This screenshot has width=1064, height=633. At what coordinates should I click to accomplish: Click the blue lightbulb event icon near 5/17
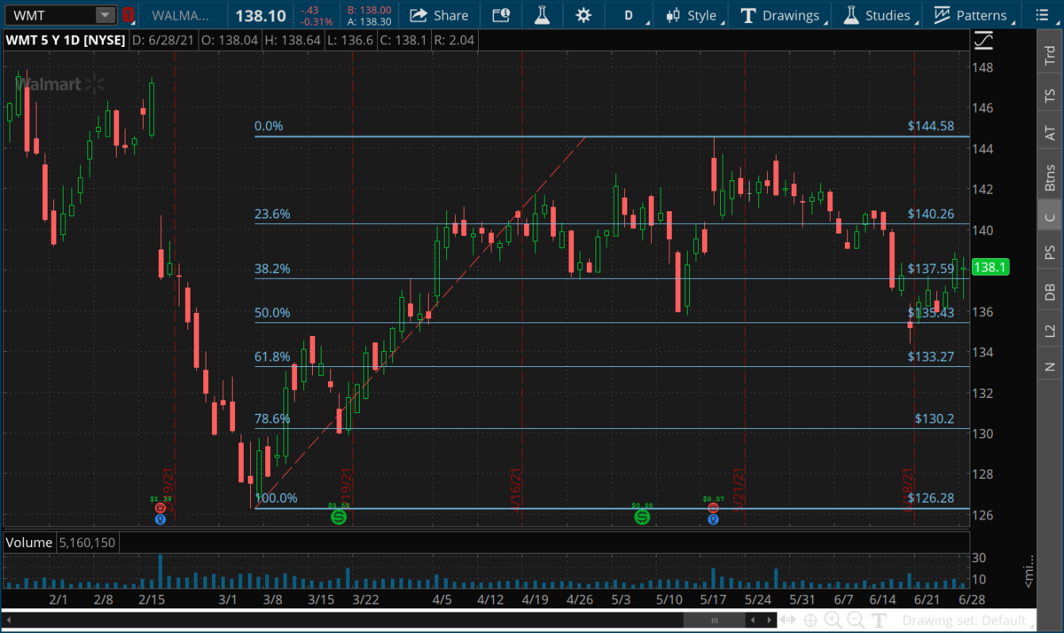[x=714, y=520]
